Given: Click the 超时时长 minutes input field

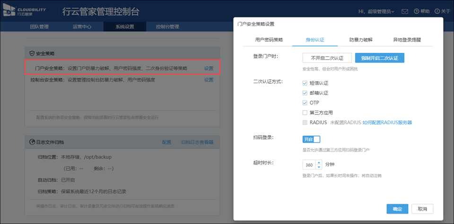Looking at the screenshot, I should point(309,165).
